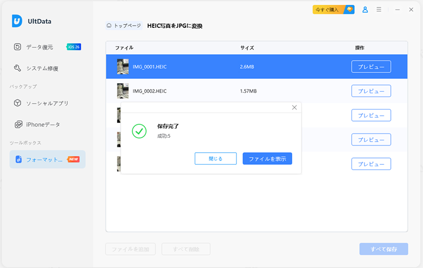Open Social Apps (ソーシャルアプリ) backup
The width and height of the screenshot is (423, 268).
(48, 103)
